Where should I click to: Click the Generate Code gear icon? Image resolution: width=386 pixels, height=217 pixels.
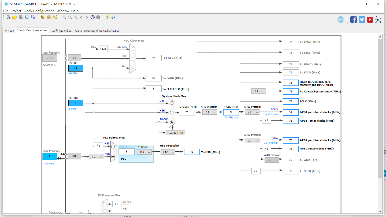tap(49, 17)
